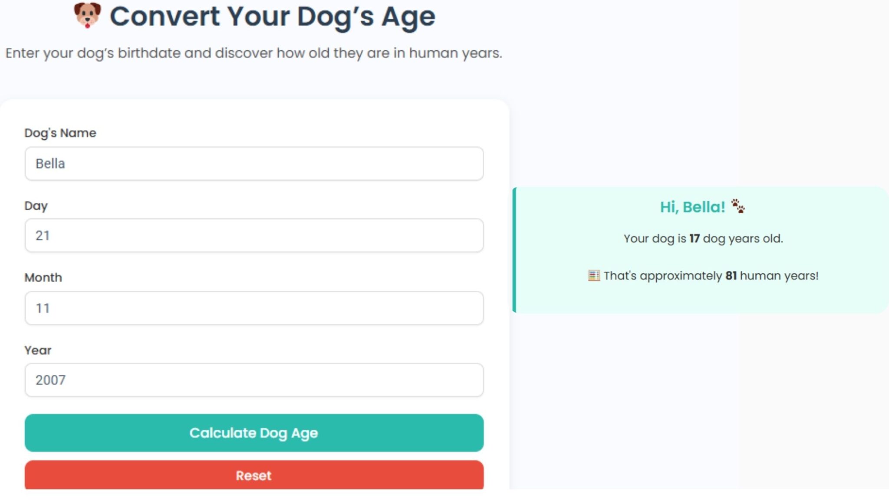Image resolution: width=889 pixels, height=500 pixels.
Task: Click the Dog's Name label
Action: tap(60, 133)
